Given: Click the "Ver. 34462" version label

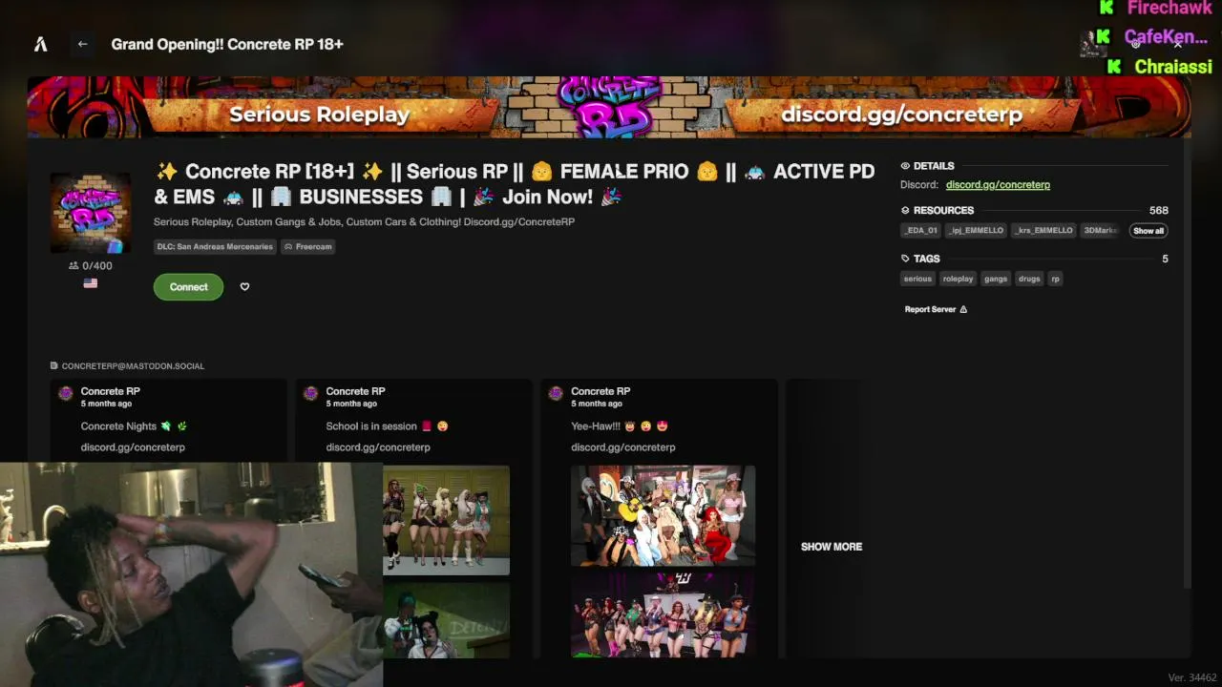Looking at the screenshot, I should pyautogui.click(x=1192, y=677).
